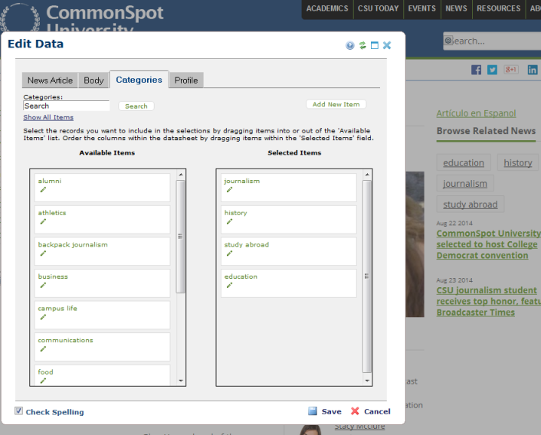541x435 pixels.
Task: Open the CSU TODAY menu
Action: click(378, 8)
